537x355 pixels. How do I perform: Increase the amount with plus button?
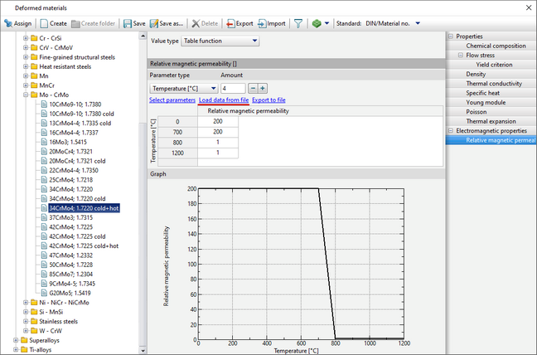tap(263, 88)
